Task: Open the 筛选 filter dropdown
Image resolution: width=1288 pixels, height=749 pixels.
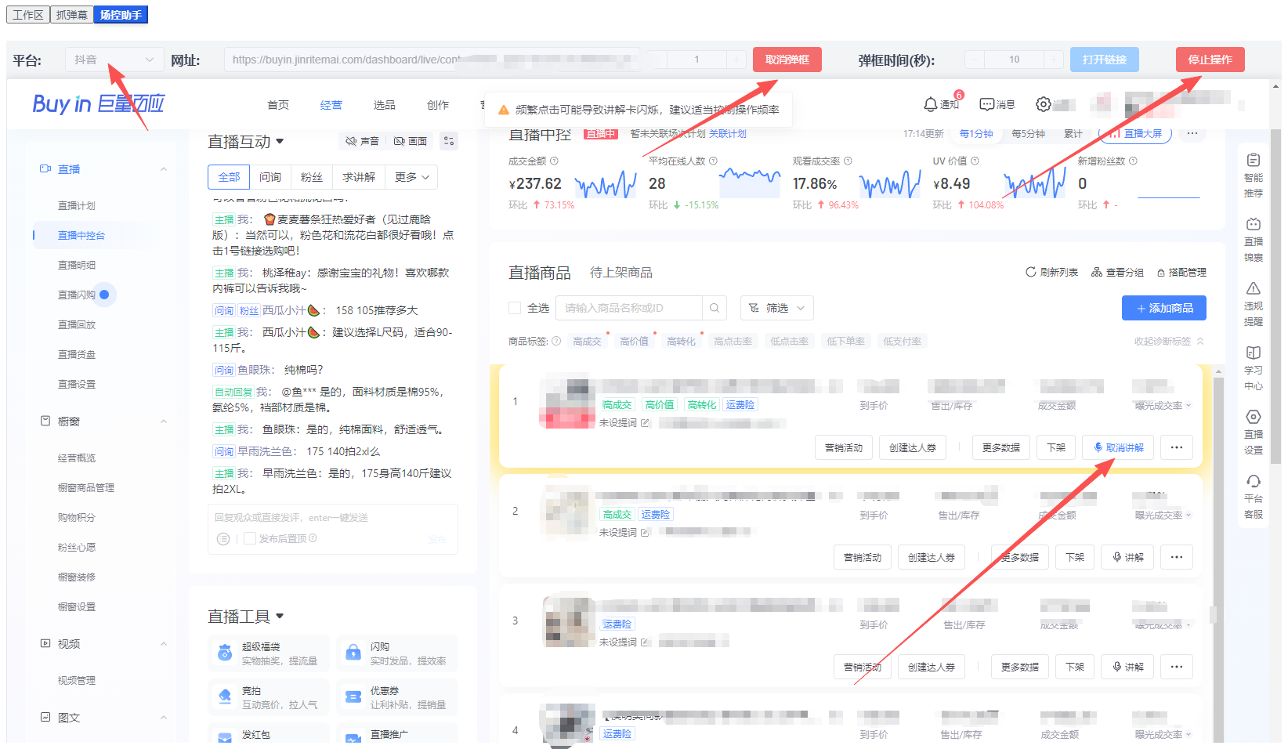Action: [776, 308]
